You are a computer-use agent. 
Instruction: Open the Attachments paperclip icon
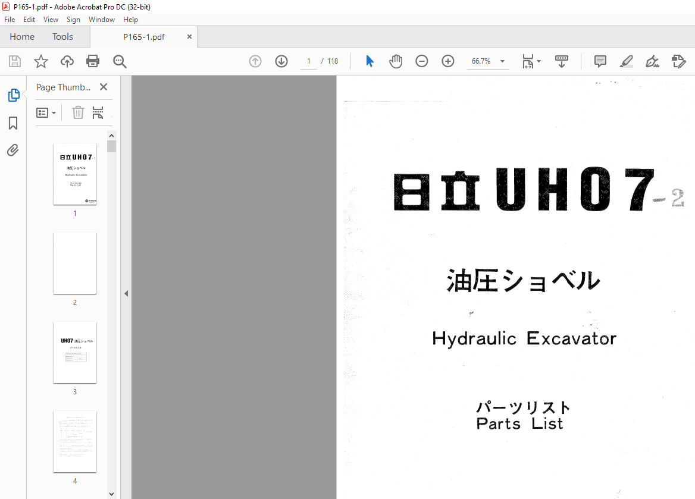pos(13,150)
